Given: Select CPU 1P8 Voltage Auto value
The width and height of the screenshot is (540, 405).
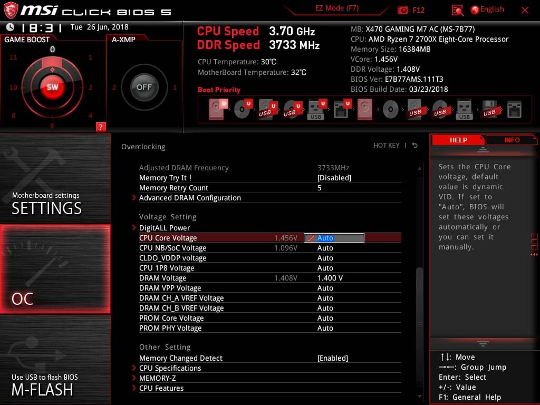Looking at the screenshot, I should 325,268.
